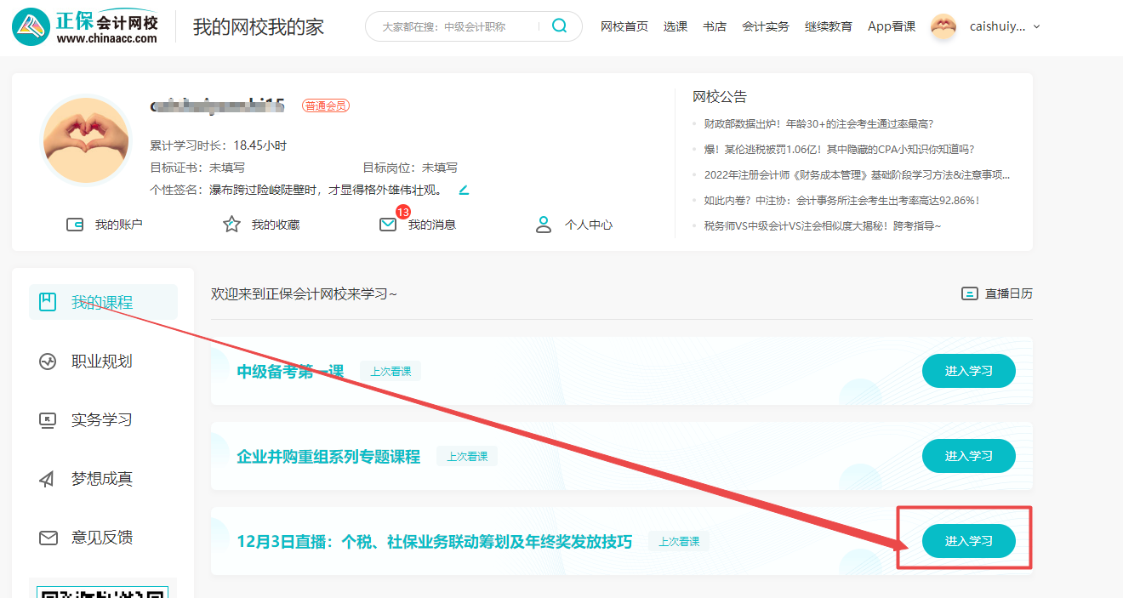This screenshot has height=598, width=1123.
Task: Click the 直播日历 calendar icon
Action: [x=969, y=293]
